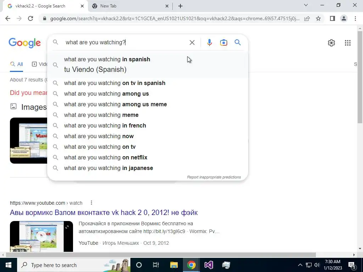Image resolution: width=363 pixels, height=272 pixels.
Task: Toggle Chrome side panel
Action: pos(333,18)
